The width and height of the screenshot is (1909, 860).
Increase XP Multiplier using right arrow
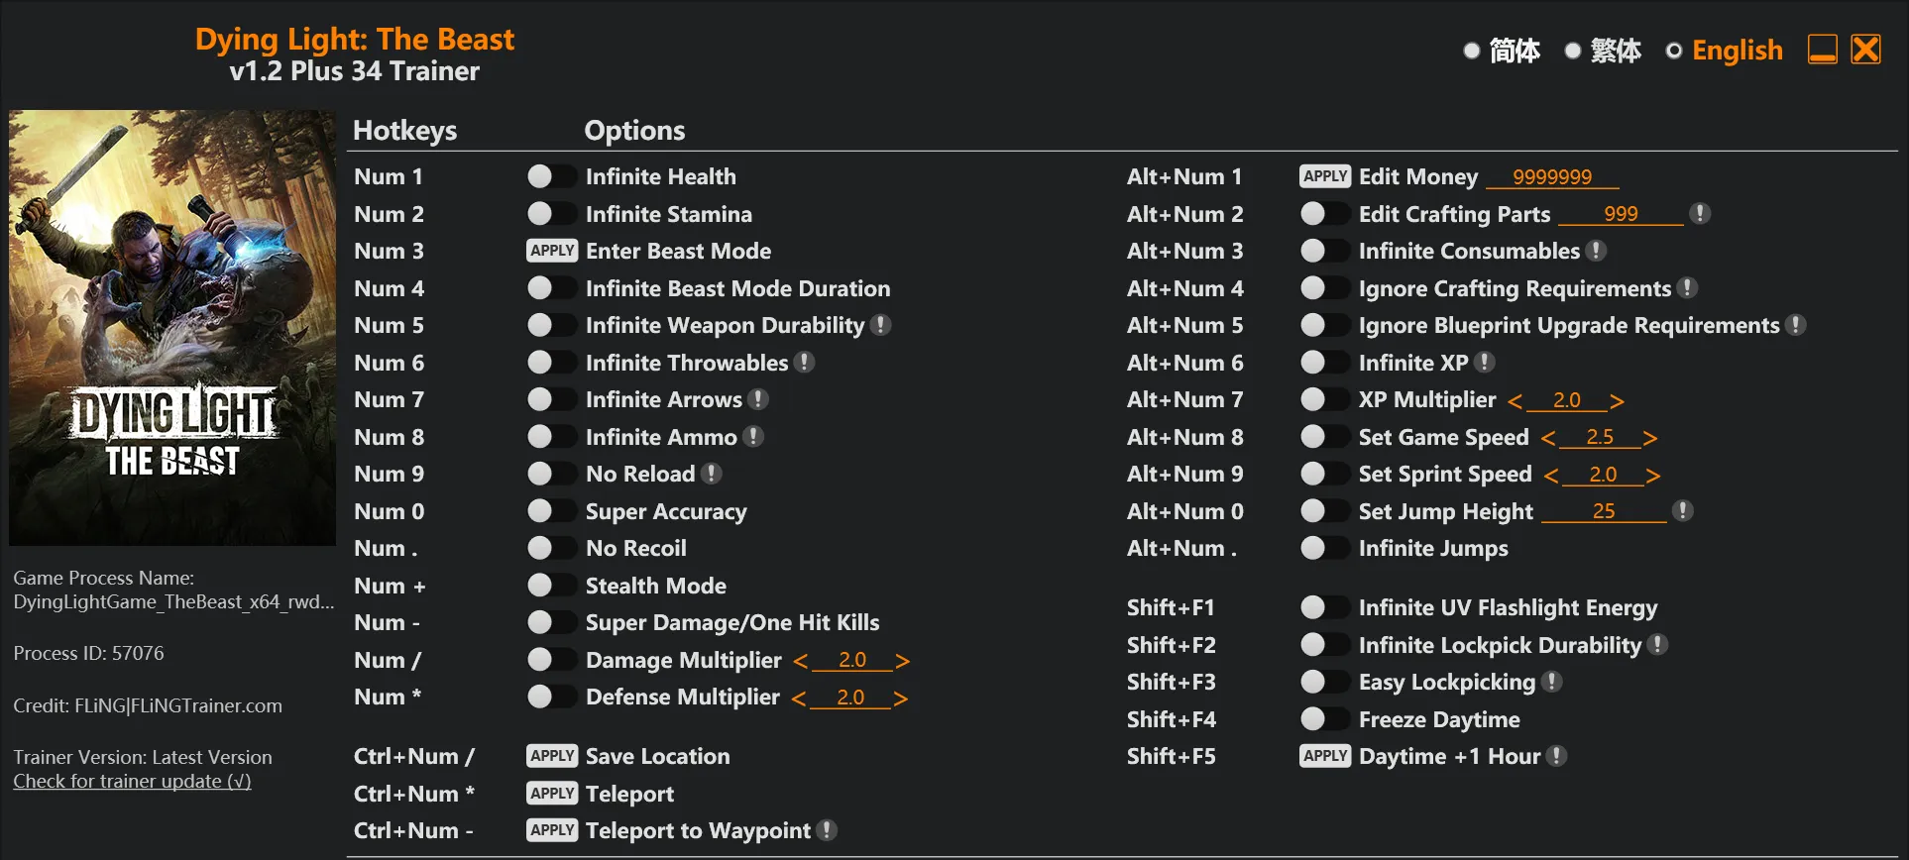[1617, 401]
